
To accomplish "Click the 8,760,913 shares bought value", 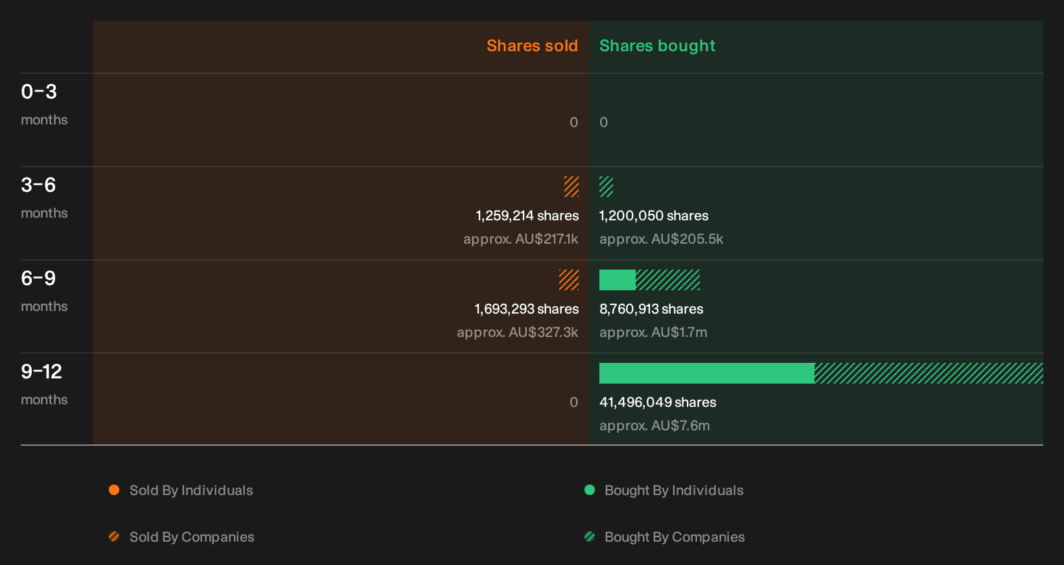I will point(651,309).
